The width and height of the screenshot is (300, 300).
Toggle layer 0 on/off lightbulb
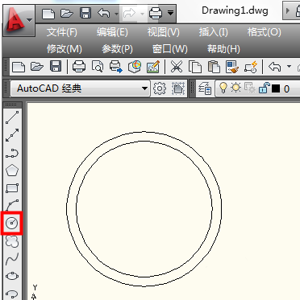pos(223,88)
